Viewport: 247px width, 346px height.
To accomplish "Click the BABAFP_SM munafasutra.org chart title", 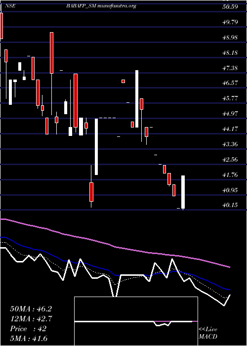I will 101,6.
